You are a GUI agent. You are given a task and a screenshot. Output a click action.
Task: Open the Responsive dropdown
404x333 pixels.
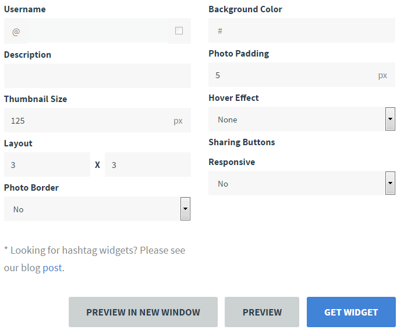pos(297,184)
